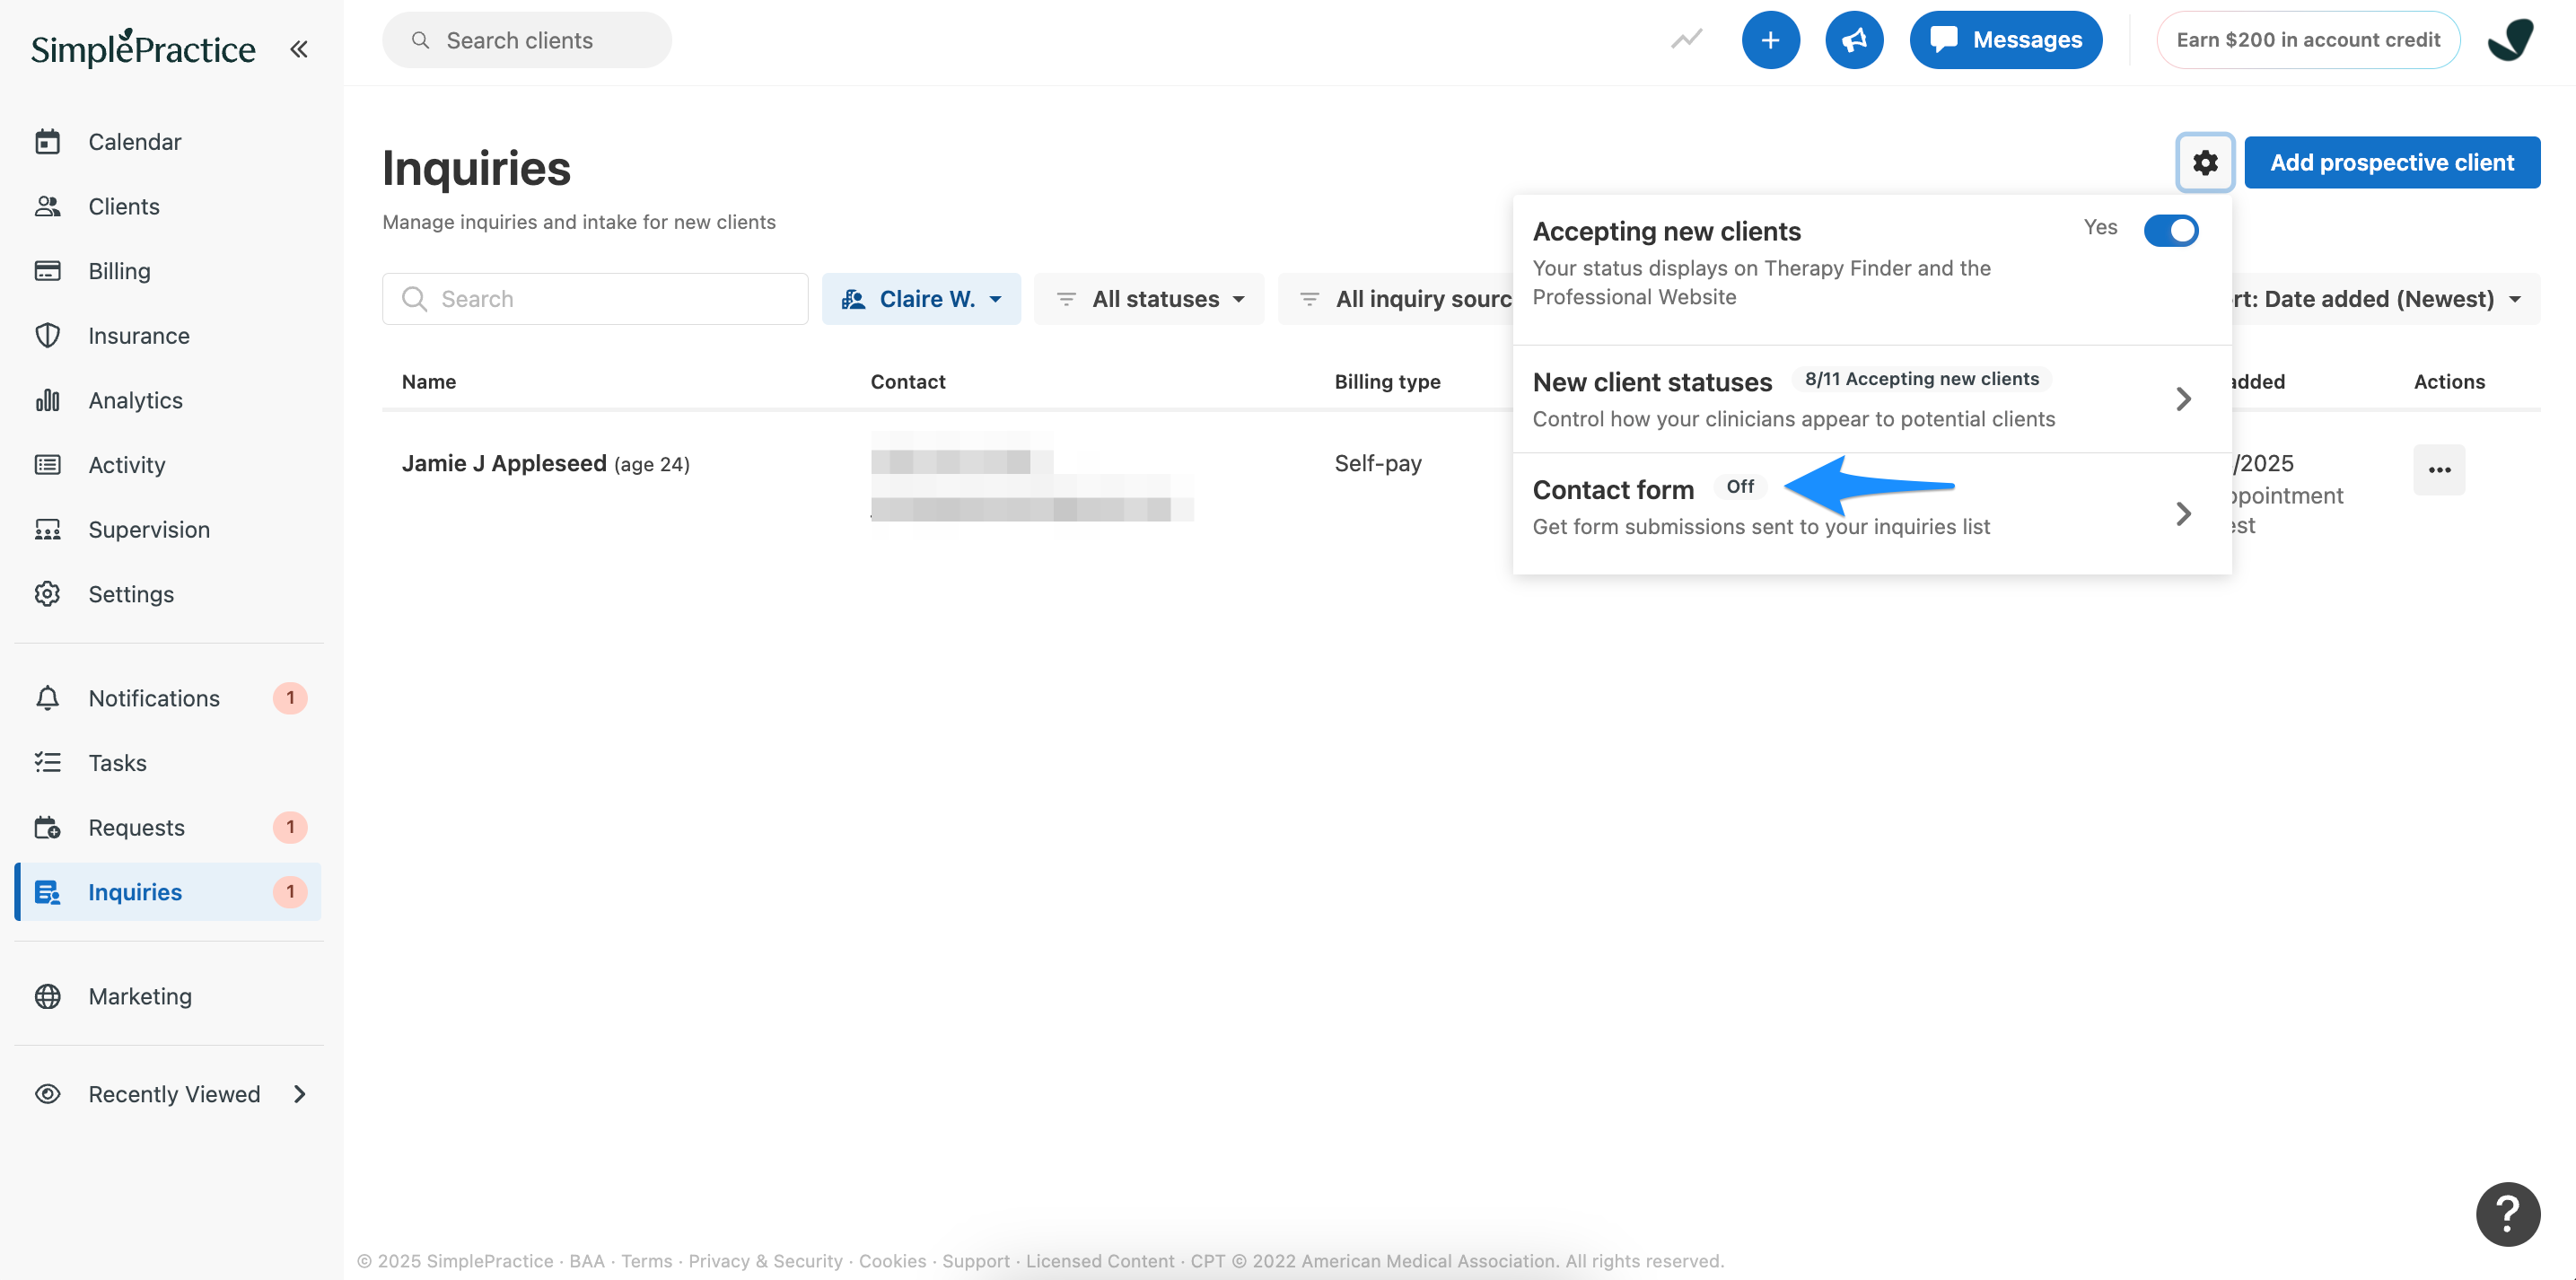Click Self-pay billing type cell

click(1378, 463)
